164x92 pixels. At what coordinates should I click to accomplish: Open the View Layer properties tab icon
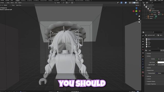tap(143, 44)
